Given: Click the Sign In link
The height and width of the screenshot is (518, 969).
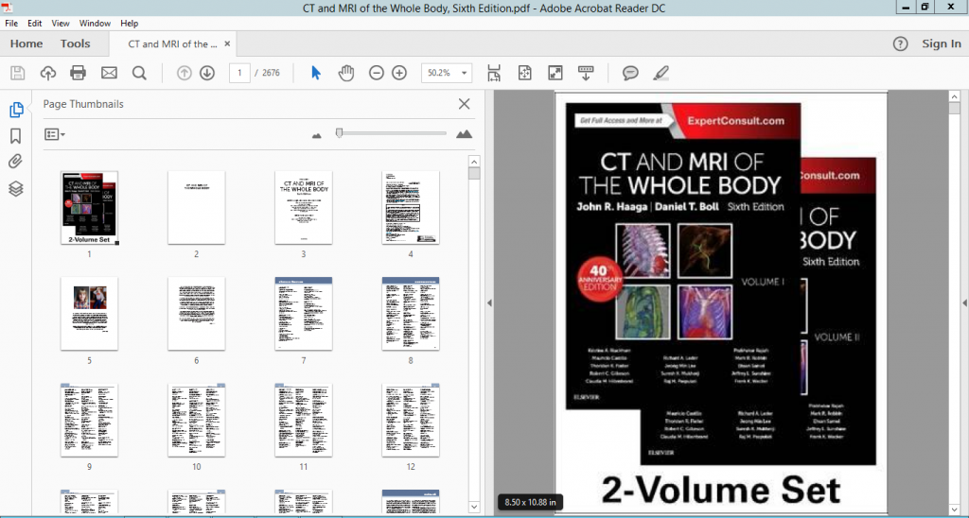Looking at the screenshot, I should pyautogui.click(x=942, y=43).
